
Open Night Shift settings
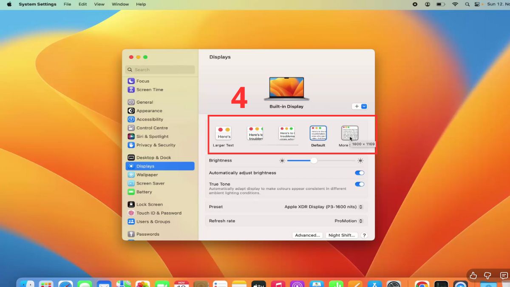(x=342, y=235)
